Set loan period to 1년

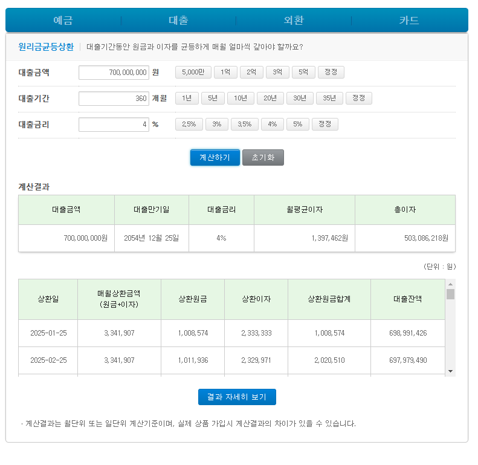point(187,98)
